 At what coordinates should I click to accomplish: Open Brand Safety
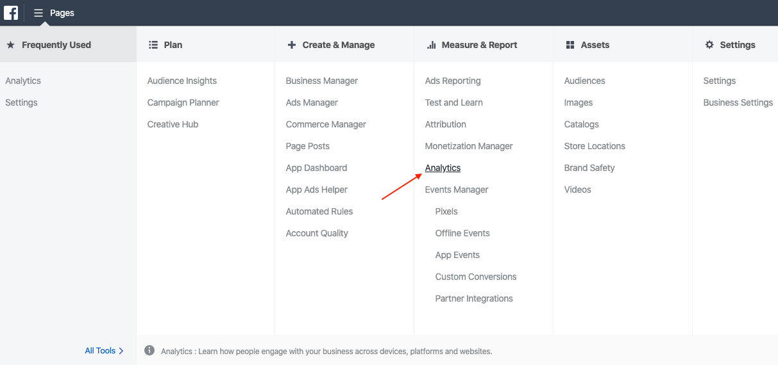point(589,168)
